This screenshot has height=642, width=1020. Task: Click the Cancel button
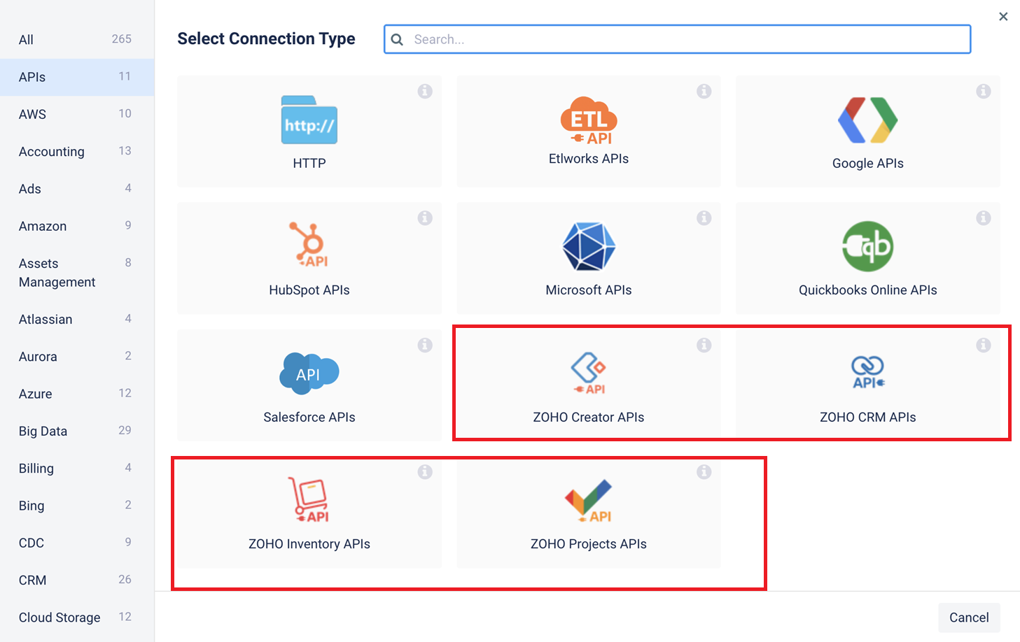coord(969,618)
